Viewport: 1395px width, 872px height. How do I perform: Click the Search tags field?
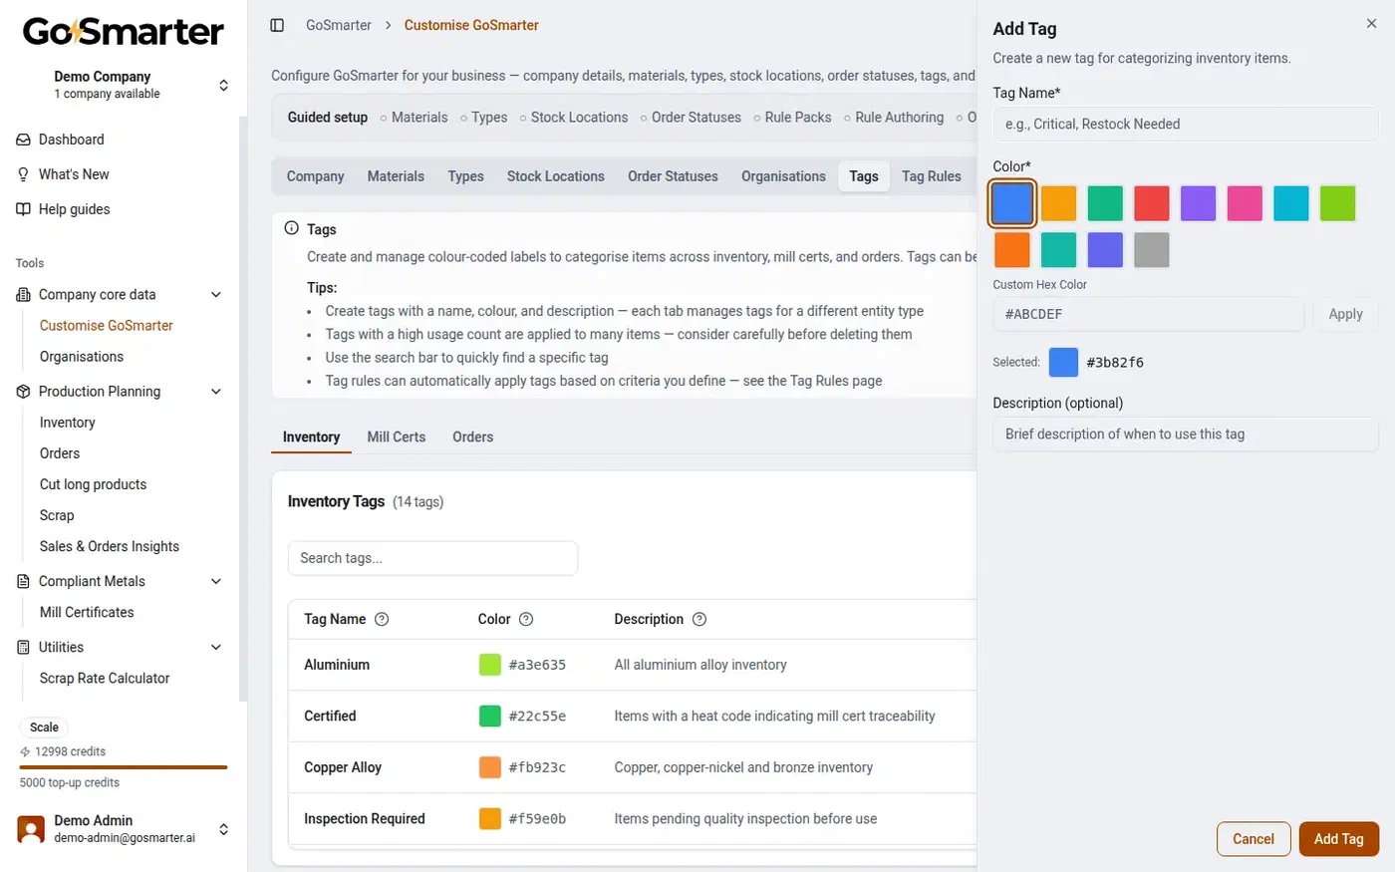tap(432, 558)
